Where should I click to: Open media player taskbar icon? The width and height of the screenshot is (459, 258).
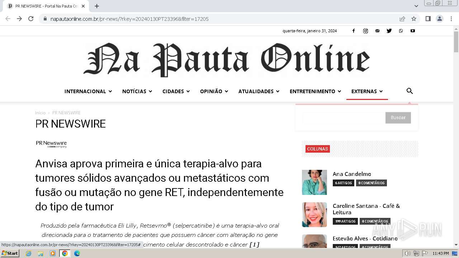click(53, 253)
